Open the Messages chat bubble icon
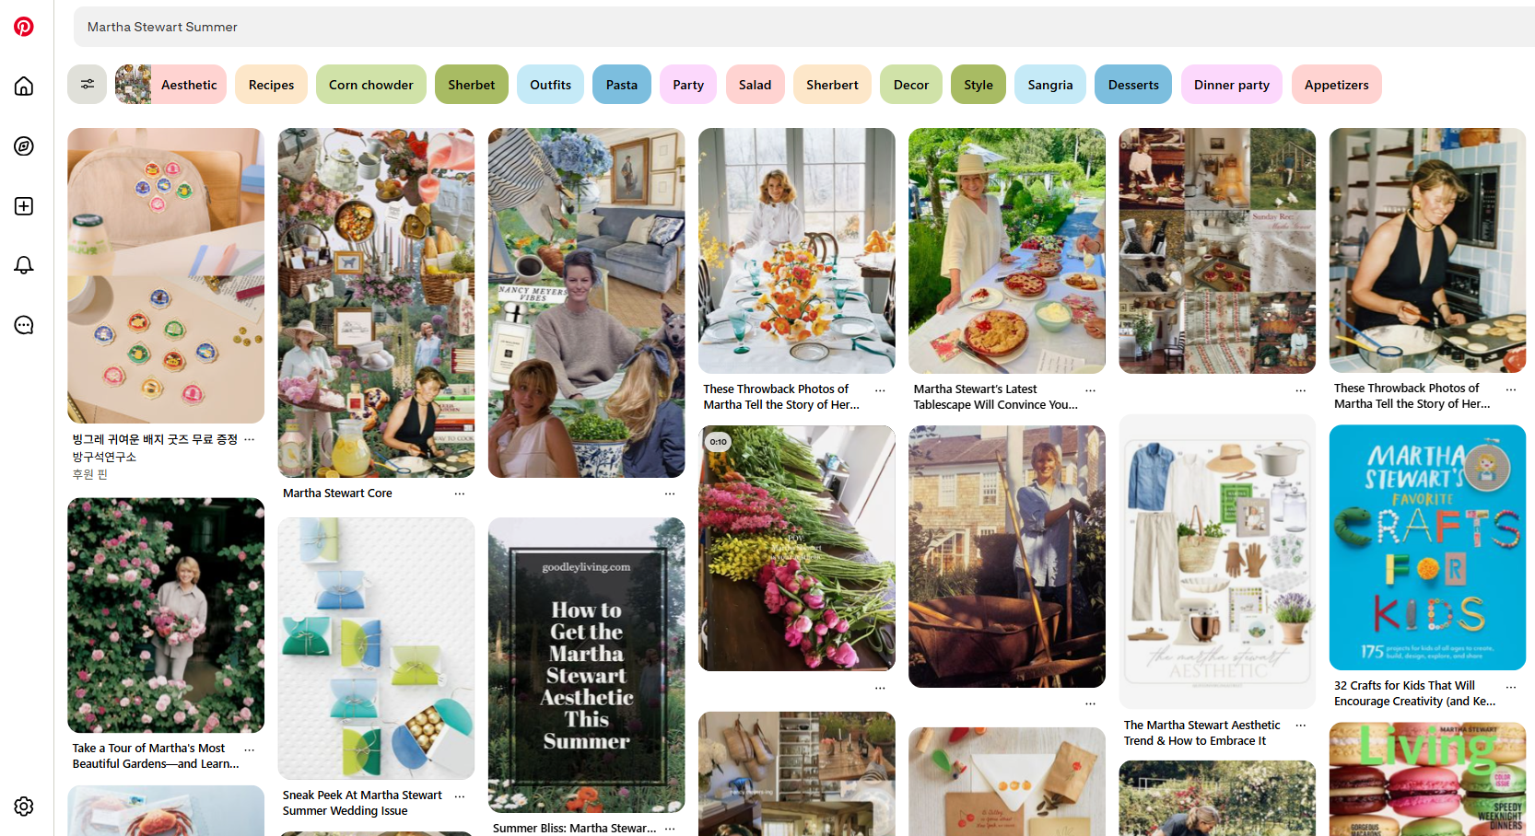The width and height of the screenshot is (1535, 836). [24, 325]
